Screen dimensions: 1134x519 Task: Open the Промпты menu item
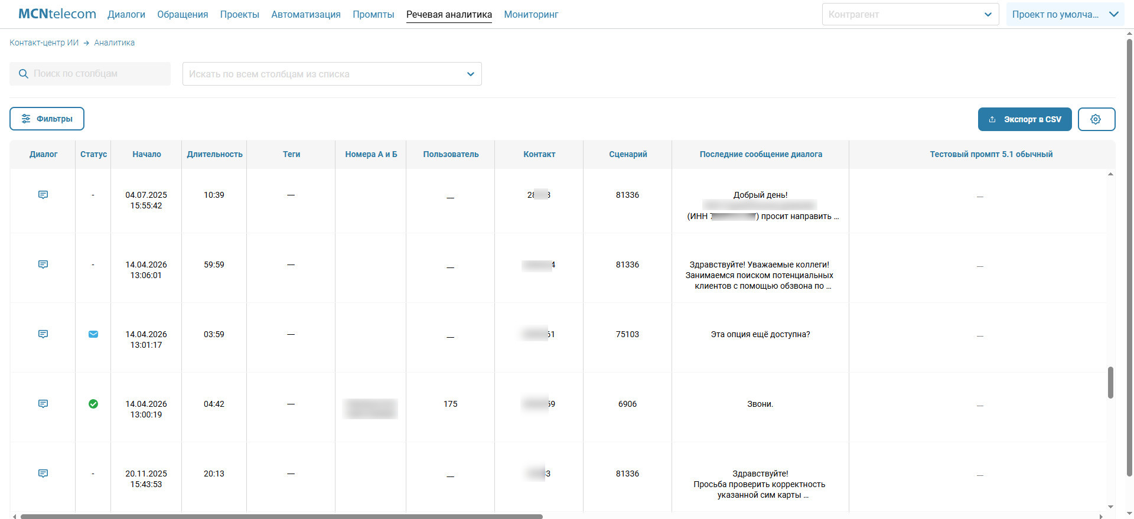coord(373,15)
